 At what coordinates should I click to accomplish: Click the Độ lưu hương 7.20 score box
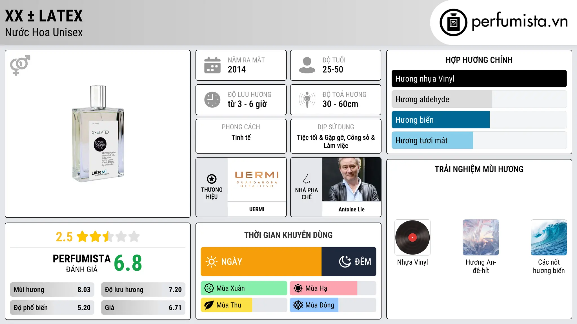click(x=143, y=290)
